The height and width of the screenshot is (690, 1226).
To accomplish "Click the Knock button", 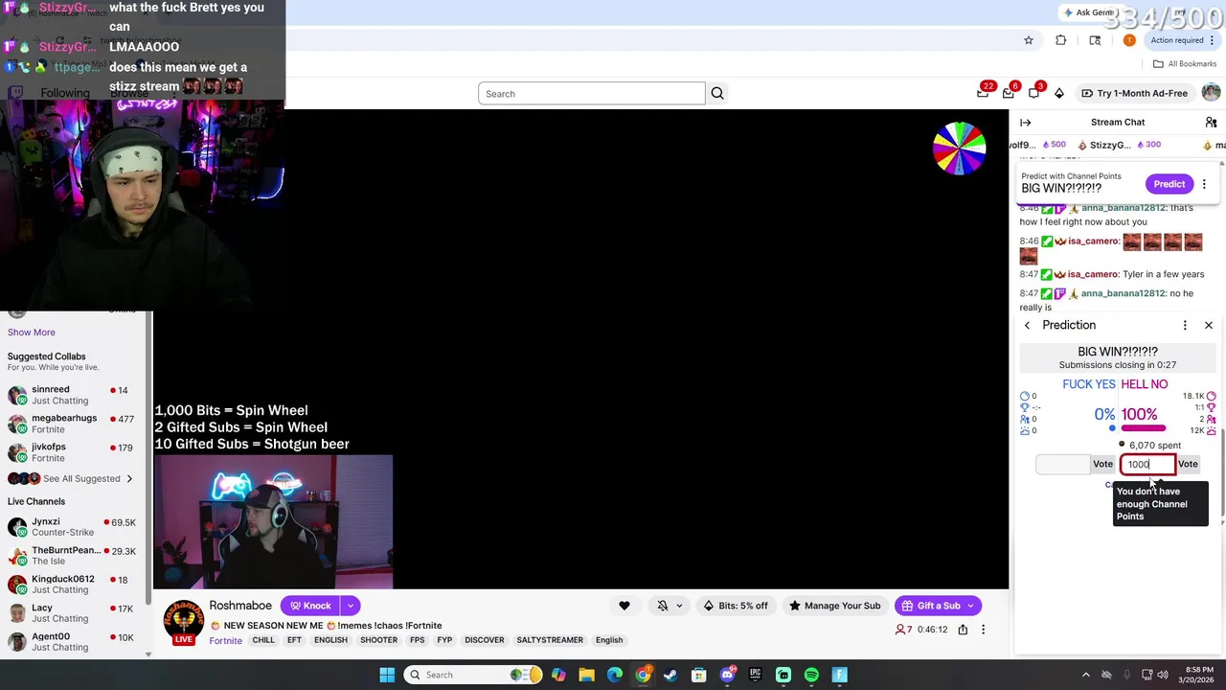I will click(310, 606).
